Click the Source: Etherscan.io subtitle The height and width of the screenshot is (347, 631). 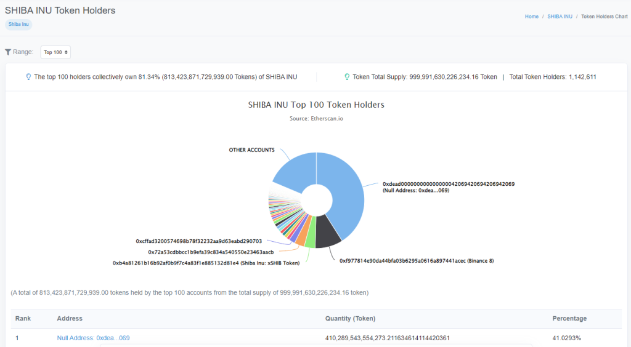[316, 119]
